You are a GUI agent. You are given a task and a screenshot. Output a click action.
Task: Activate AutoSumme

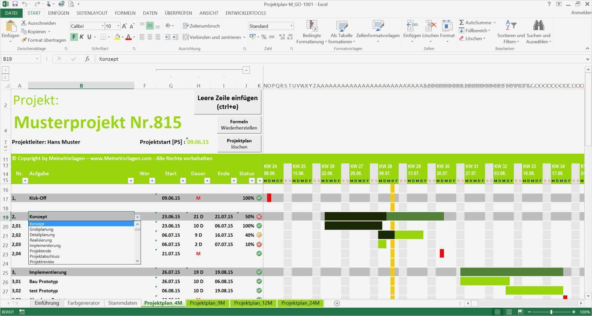pyautogui.click(x=476, y=22)
